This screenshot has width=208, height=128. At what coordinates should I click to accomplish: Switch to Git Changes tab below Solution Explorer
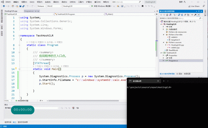click(x=179, y=74)
